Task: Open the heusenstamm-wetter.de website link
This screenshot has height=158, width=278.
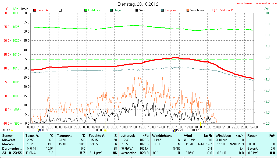Action: tap(256, 3)
